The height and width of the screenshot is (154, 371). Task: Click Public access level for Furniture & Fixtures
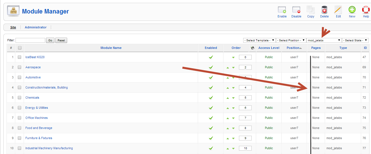pyautogui.click(x=269, y=138)
